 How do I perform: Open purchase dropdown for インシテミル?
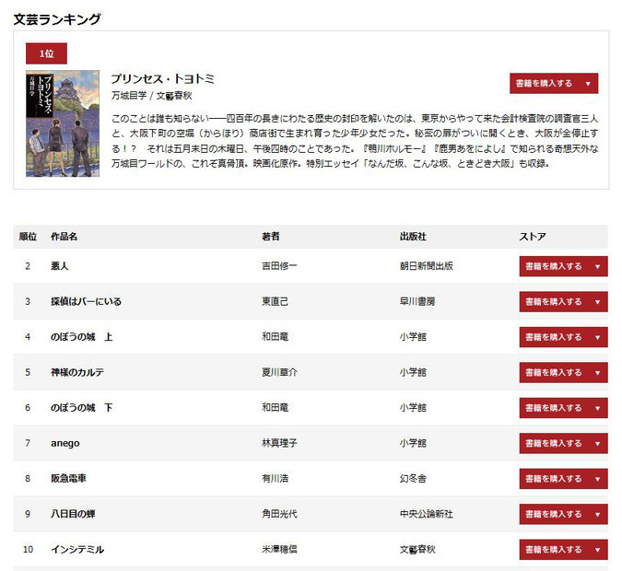[563, 550]
